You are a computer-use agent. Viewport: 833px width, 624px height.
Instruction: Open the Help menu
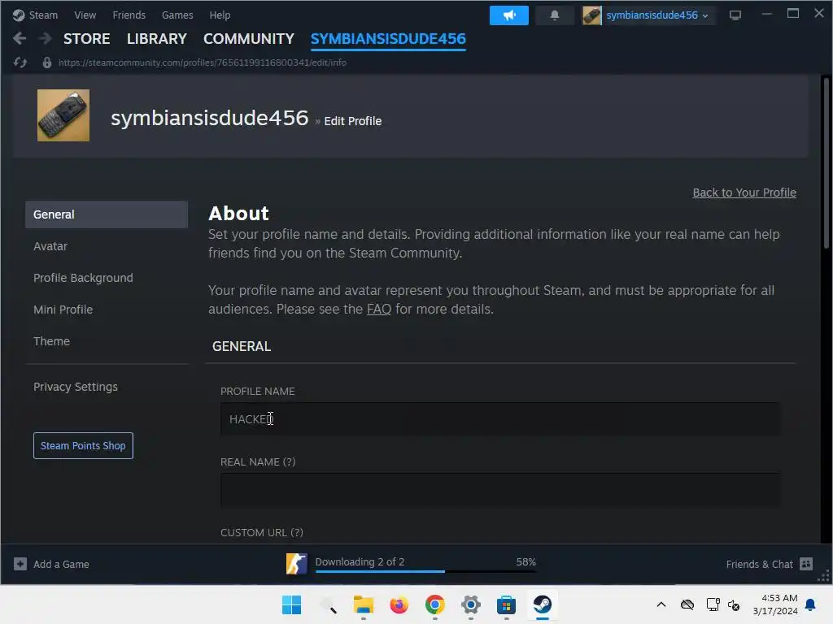[220, 15]
